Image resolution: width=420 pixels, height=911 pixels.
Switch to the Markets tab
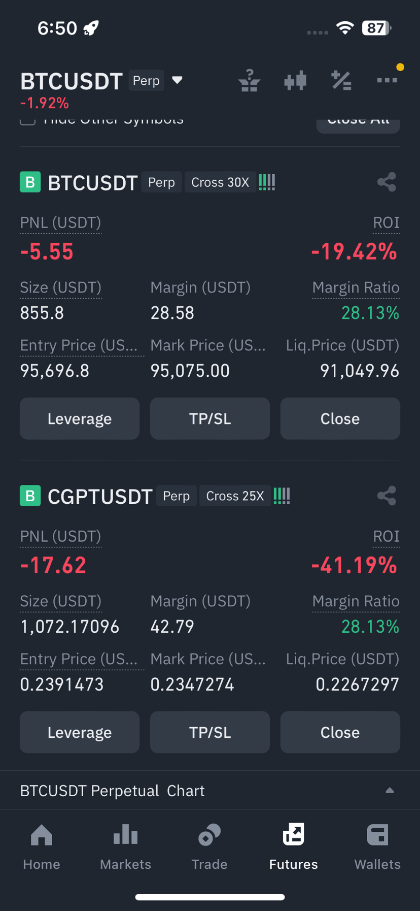pos(126,847)
